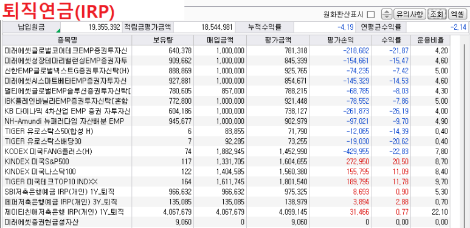This screenshot has height=228, width=470.
Task: Select the 미래에셋성장테마리밸런싱EMP row name
Action: [66, 61]
